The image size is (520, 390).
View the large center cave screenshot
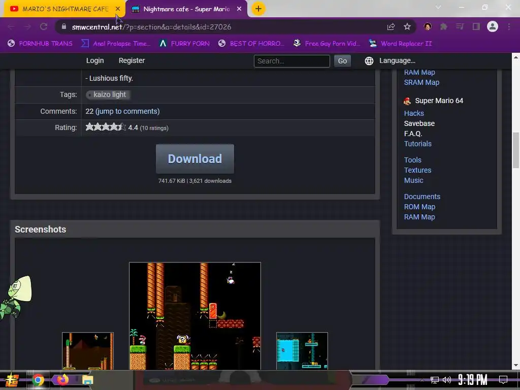tap(195, 316)
